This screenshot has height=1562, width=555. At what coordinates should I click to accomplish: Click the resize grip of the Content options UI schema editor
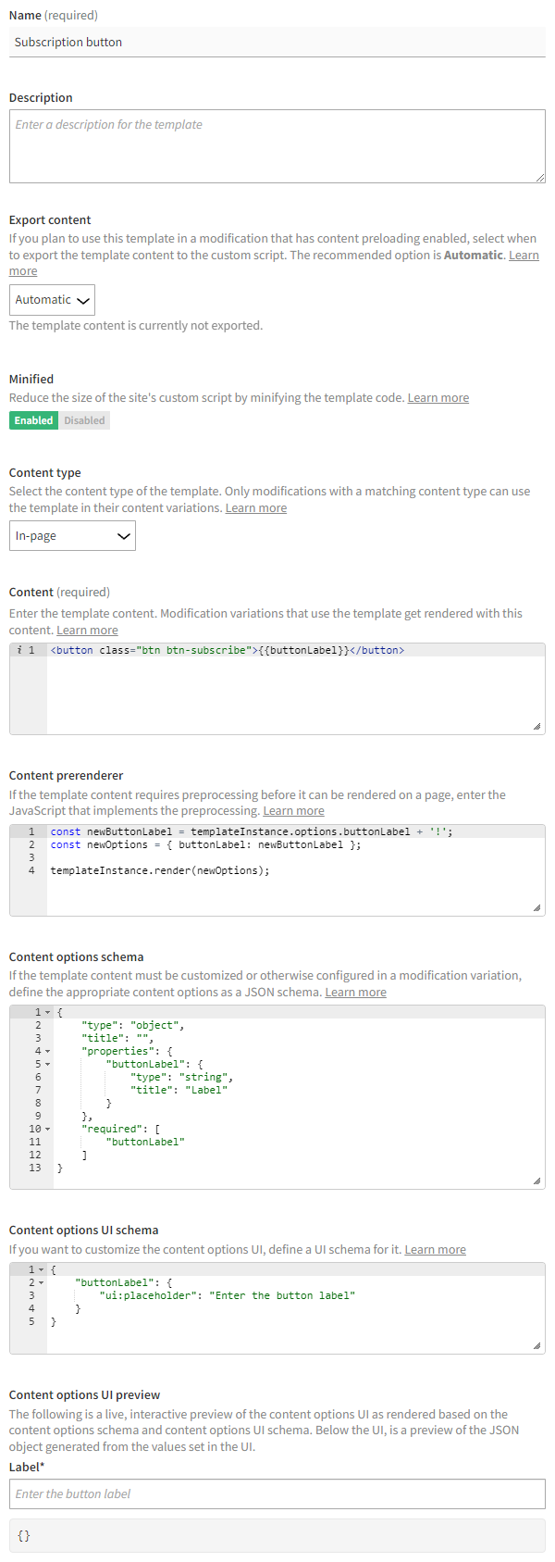(538, 1345)
